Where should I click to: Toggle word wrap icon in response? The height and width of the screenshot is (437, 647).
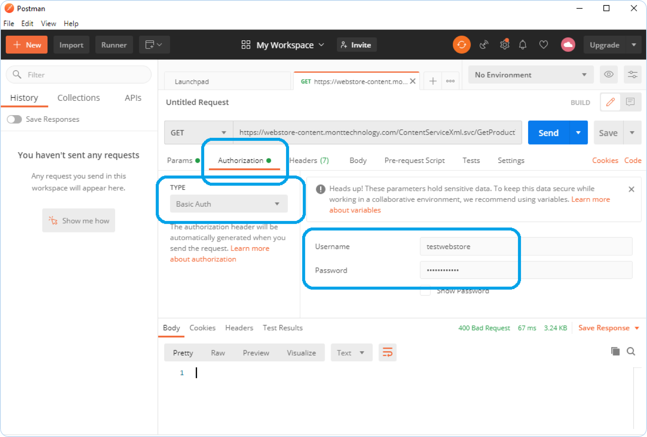(387, 353)
